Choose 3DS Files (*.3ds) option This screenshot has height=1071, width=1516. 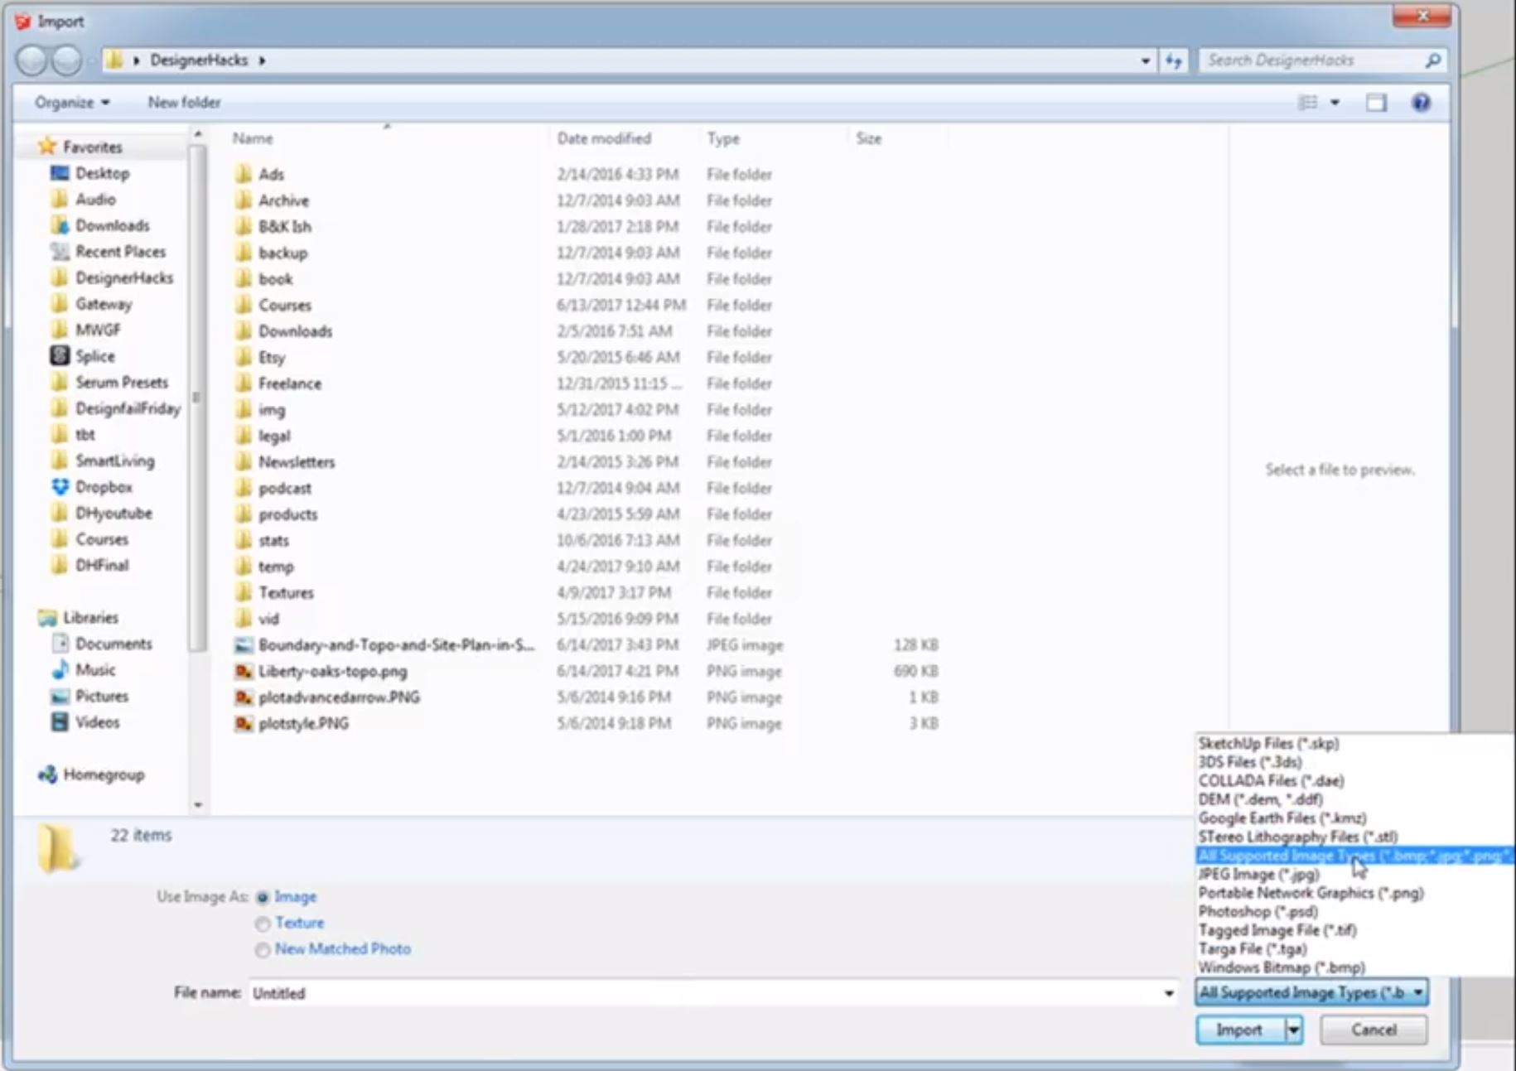click(1249, 762)
